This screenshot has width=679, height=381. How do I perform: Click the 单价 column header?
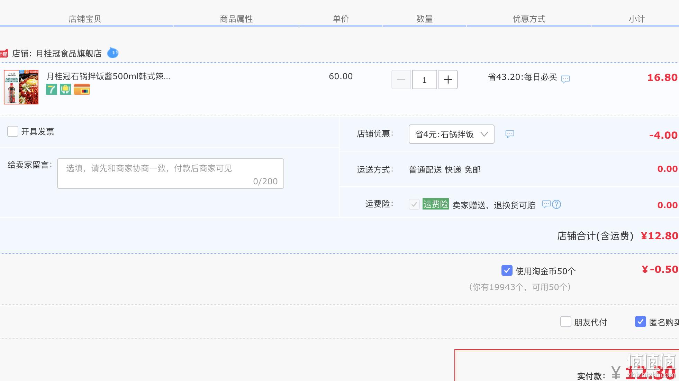(x=341, y=19)
